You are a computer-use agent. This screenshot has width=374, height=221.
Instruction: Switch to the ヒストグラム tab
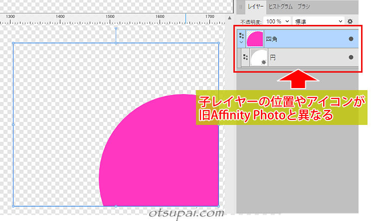pos(280,7)
